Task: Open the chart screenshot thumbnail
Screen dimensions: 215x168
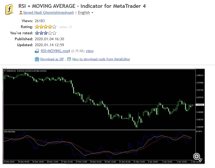Action: click(103, 116)
